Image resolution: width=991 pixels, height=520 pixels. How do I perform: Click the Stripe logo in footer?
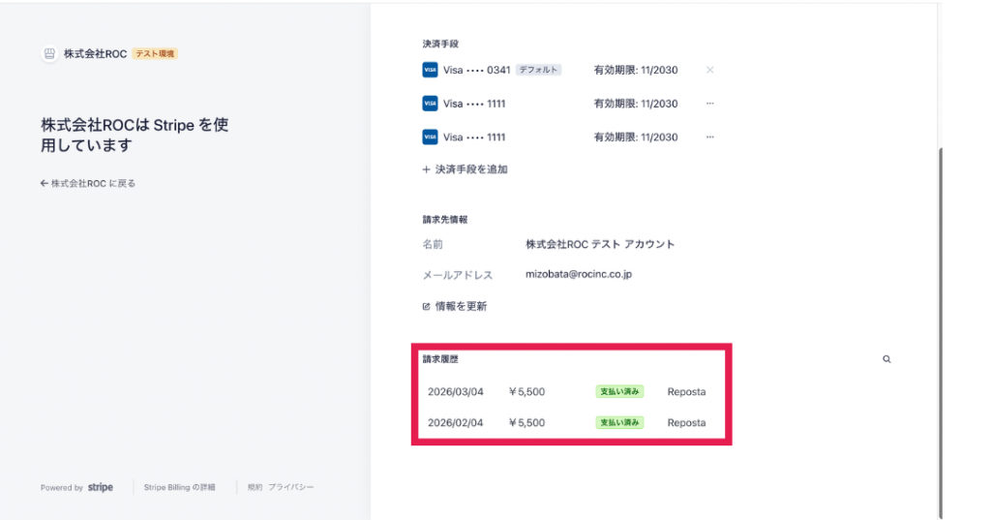pos(101,488)
